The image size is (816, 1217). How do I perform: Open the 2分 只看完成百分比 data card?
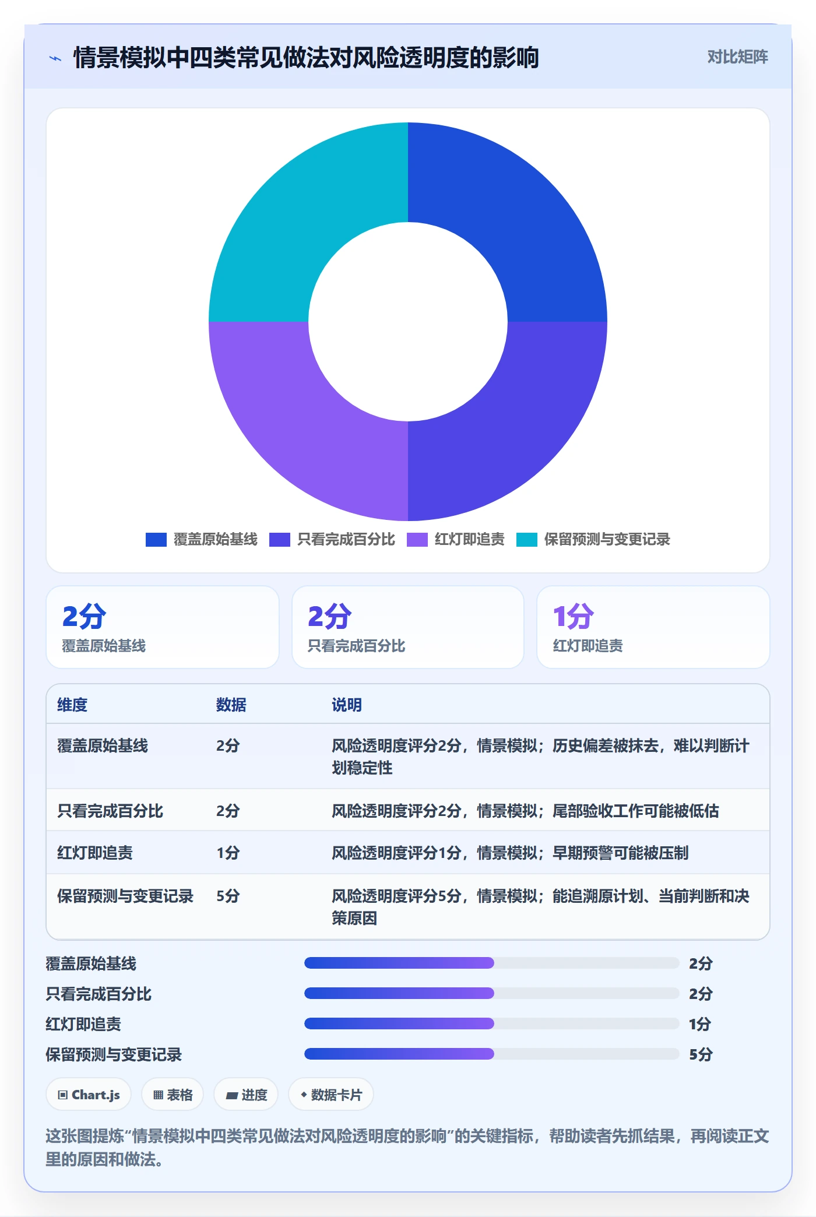tap(408, 627)
